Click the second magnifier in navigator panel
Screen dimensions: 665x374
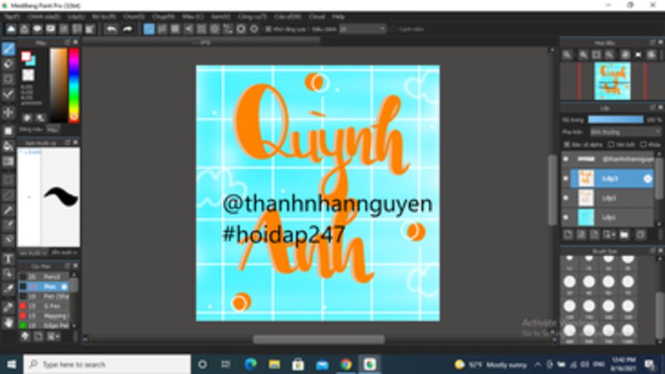tap(583, 55)
